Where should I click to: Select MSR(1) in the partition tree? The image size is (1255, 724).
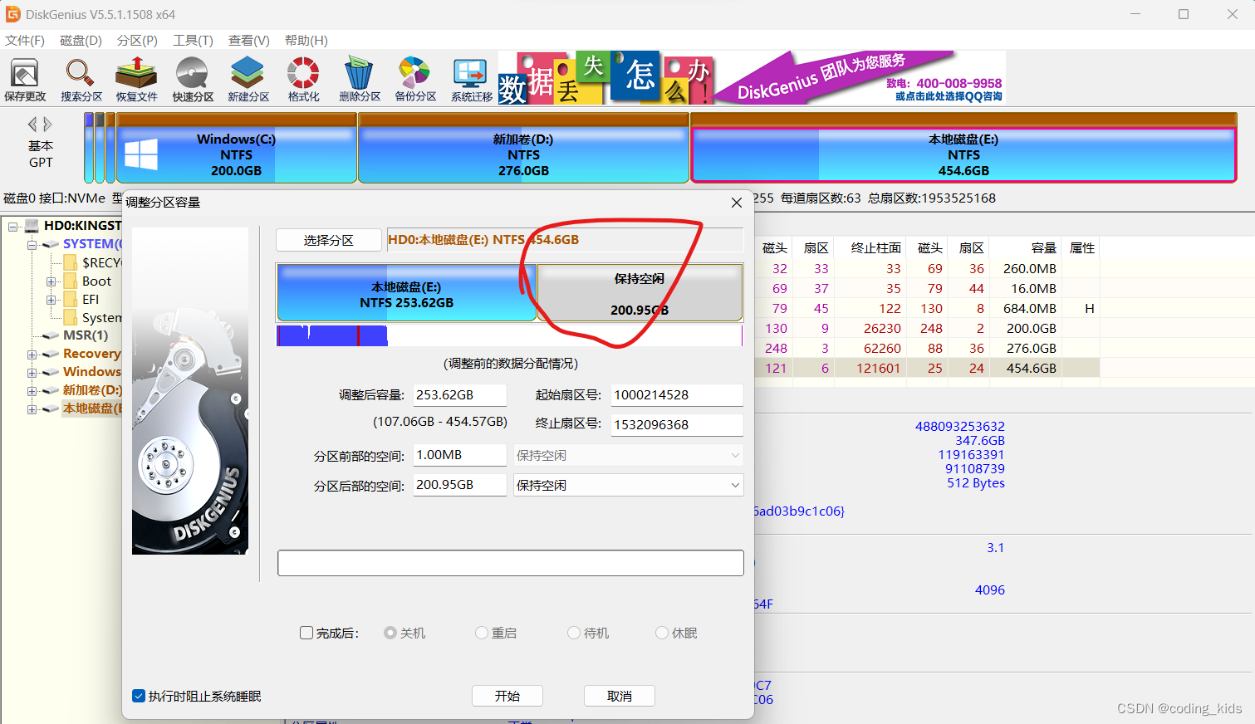tap(85, 335)
